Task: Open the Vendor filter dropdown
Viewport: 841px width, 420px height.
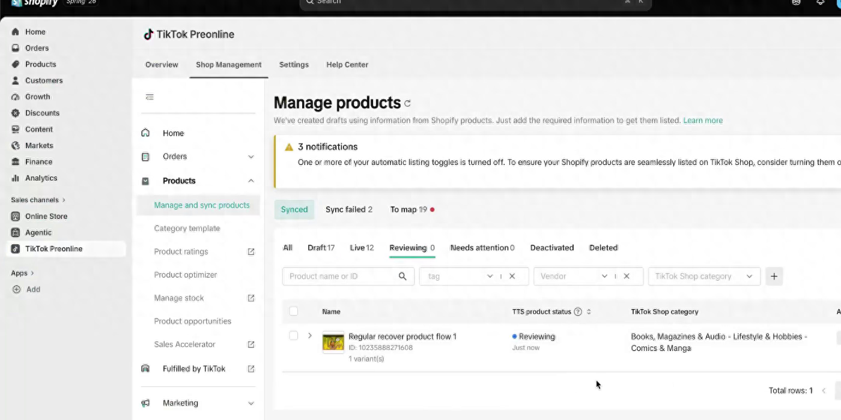Action: [604, 276]
